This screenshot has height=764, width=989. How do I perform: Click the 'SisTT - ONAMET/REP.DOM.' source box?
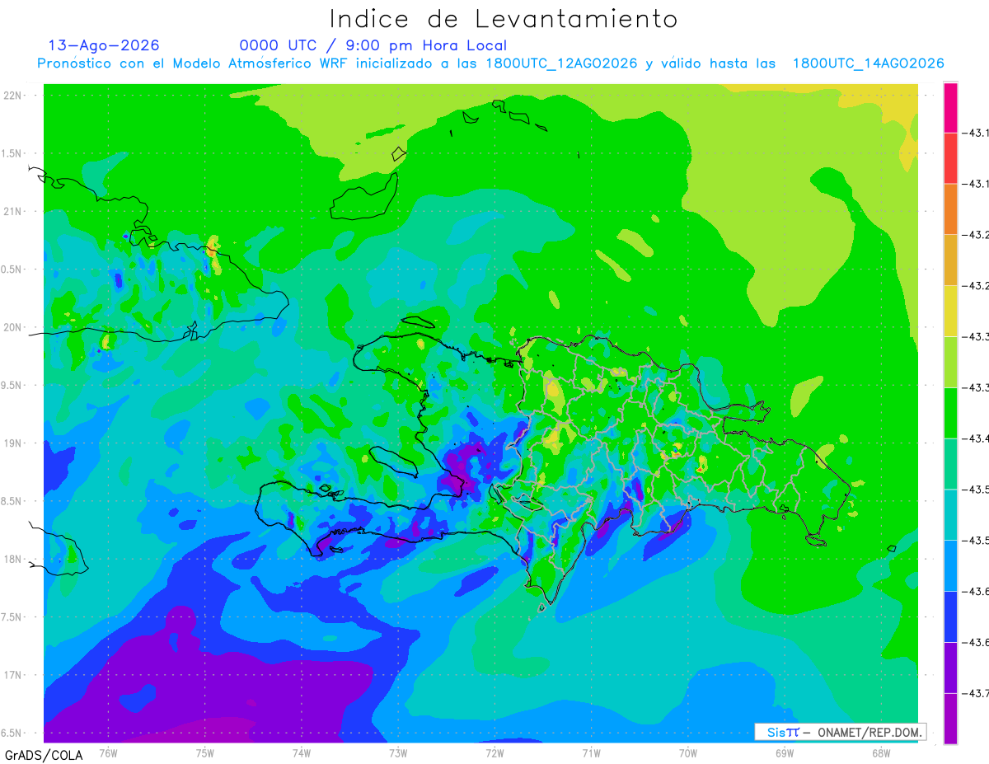pyautogui.click(x=840, y=732)
